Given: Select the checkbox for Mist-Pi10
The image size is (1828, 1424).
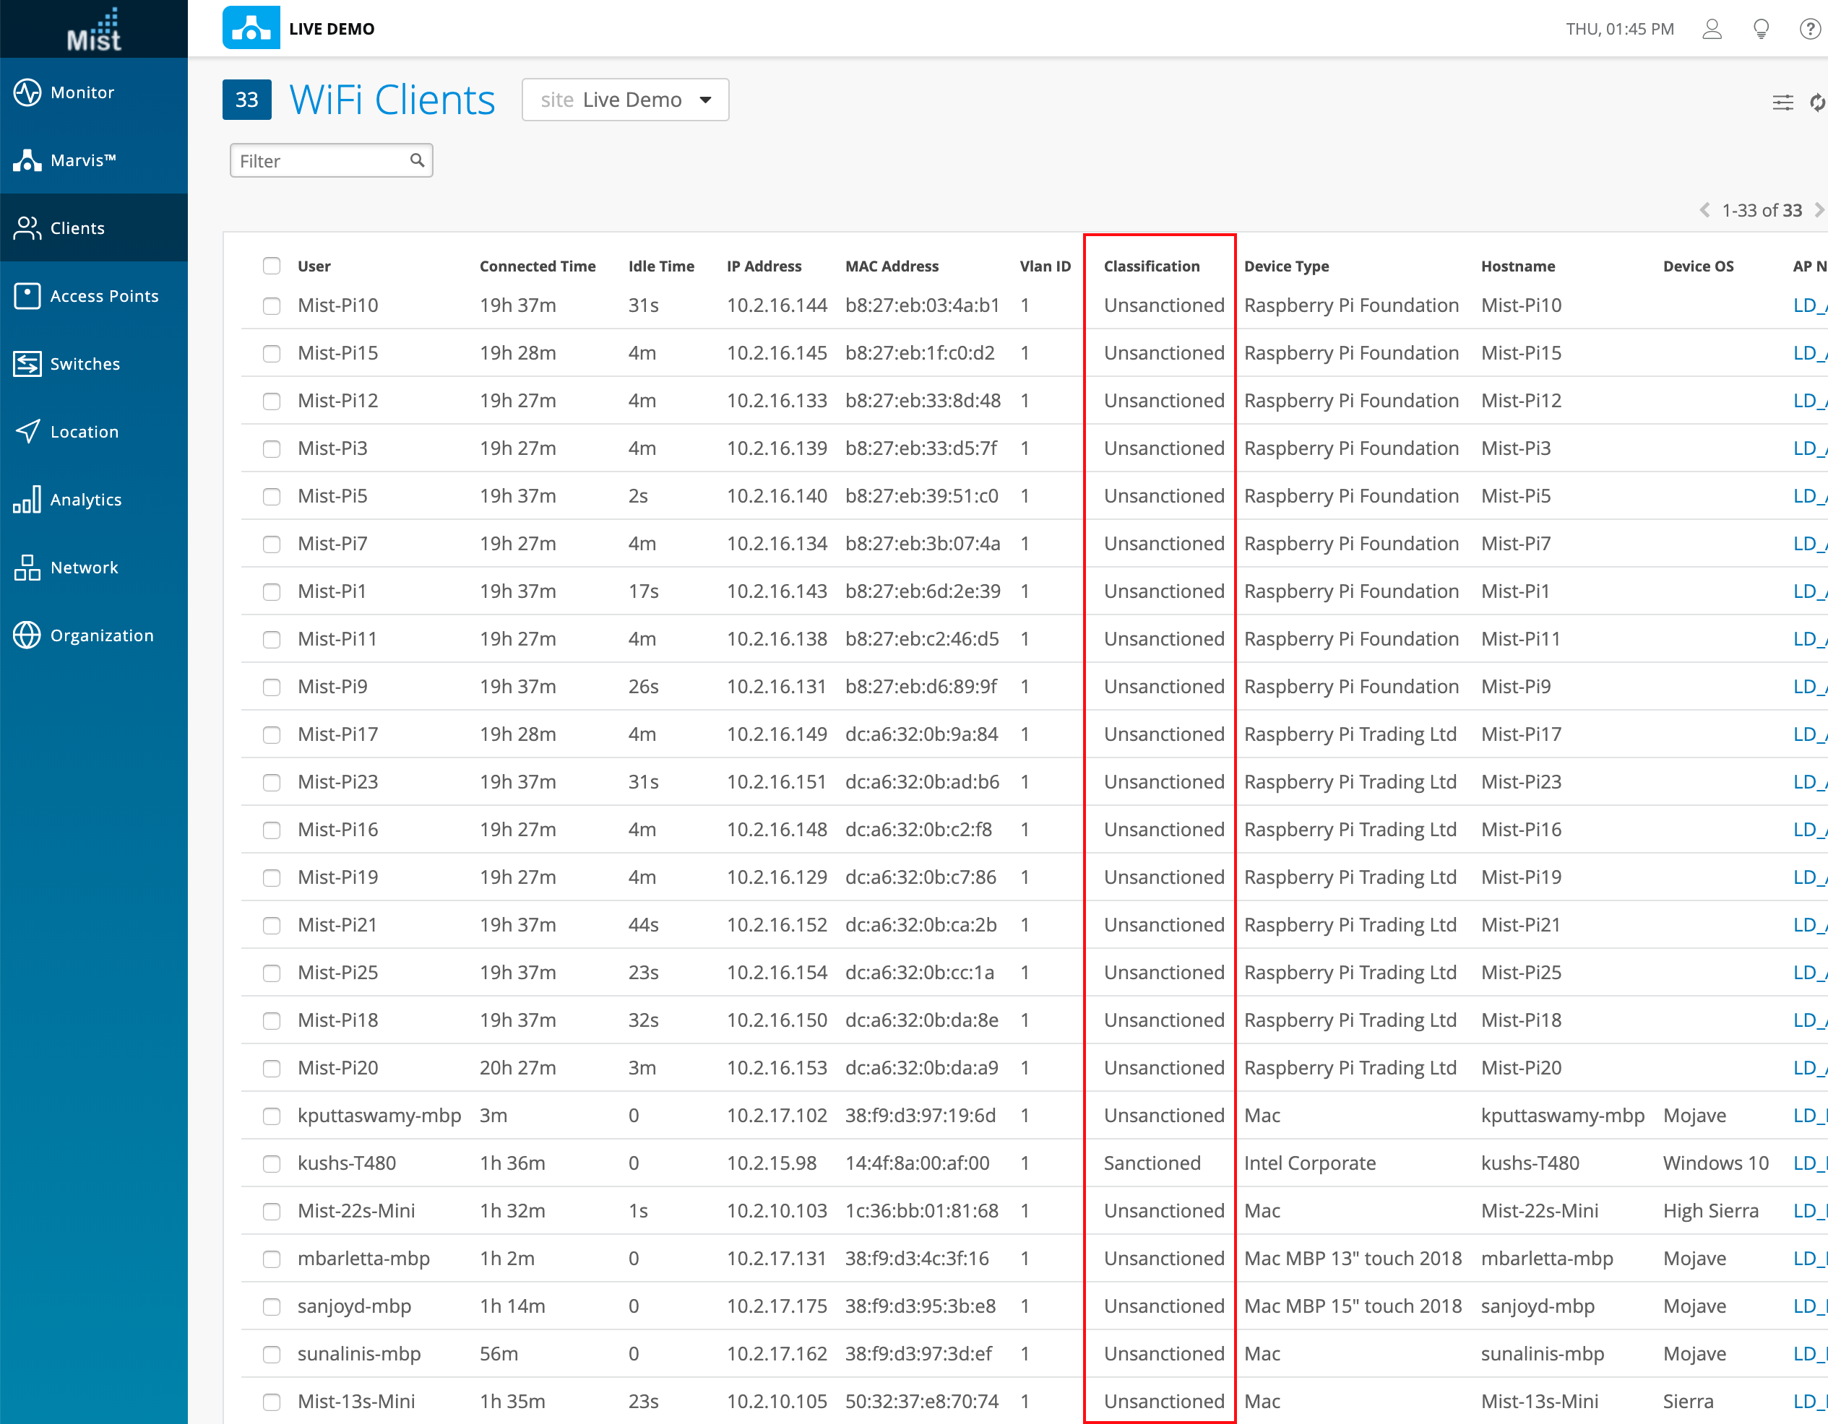Looking at the screenshot, I should 271,305.
